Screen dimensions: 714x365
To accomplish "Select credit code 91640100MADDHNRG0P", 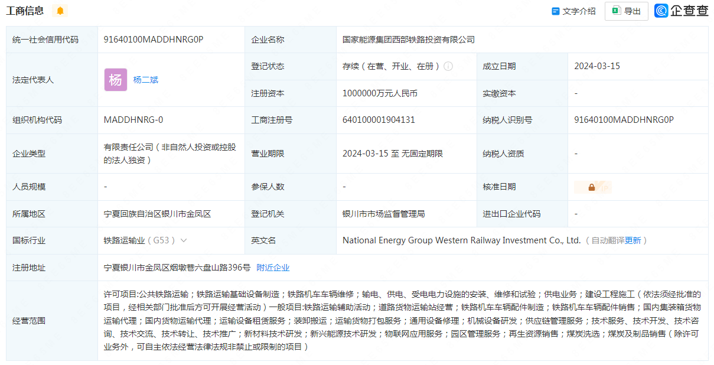I will pyautogui.click(x=154, y=40).
